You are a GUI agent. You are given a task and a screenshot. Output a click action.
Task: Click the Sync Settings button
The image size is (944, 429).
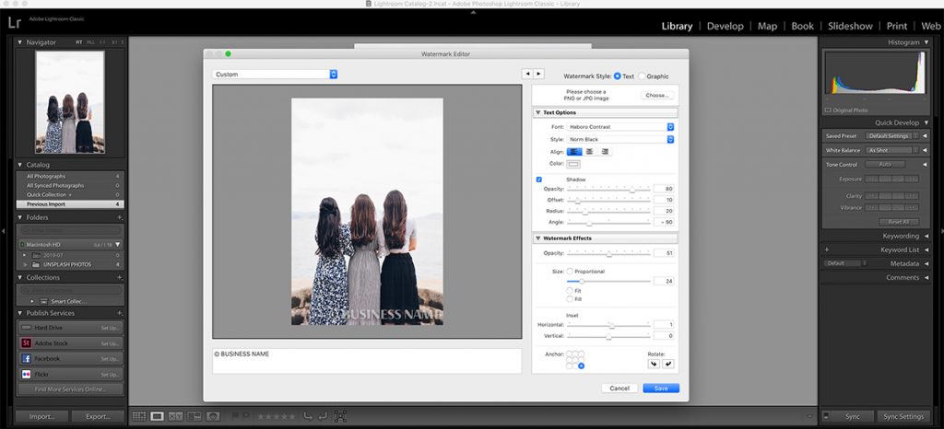[903, 416]
